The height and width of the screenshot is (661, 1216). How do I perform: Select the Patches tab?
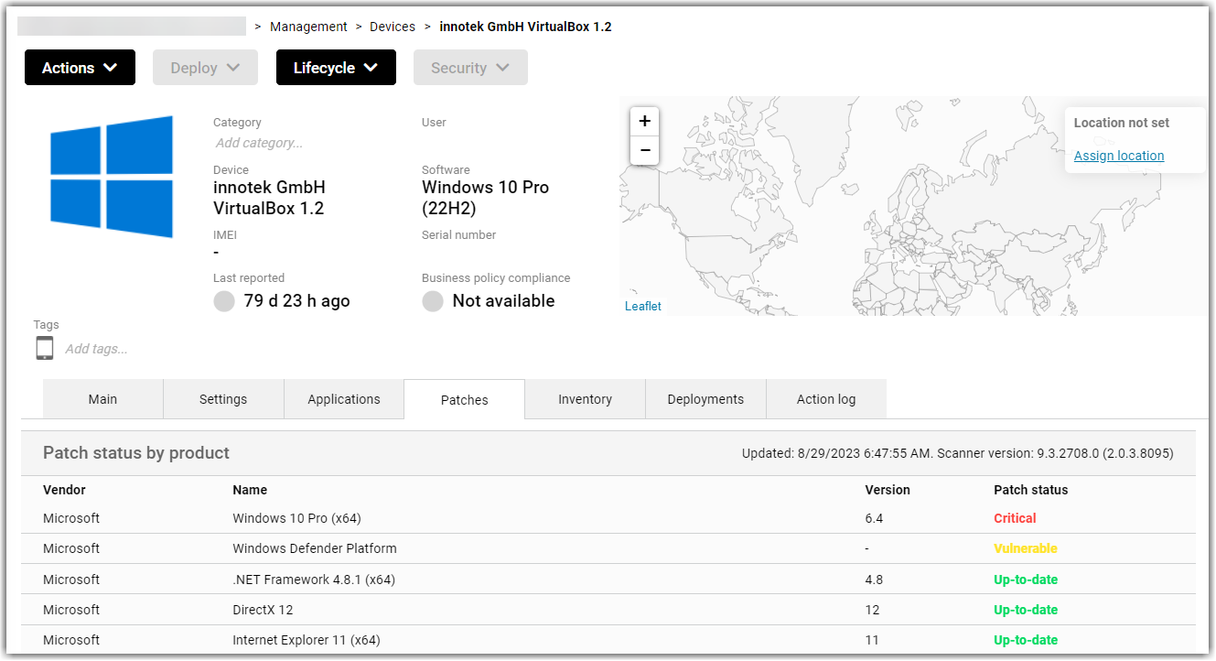465,400
